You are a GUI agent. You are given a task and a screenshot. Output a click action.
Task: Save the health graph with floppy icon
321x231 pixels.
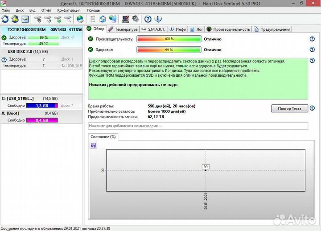(x=94, y=145)
